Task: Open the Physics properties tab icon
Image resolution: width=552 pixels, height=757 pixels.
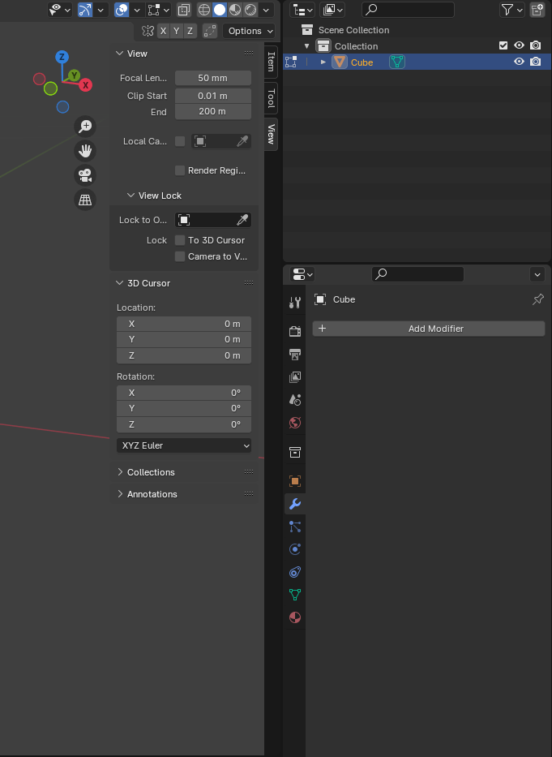Action: click(x=295, y=549)
